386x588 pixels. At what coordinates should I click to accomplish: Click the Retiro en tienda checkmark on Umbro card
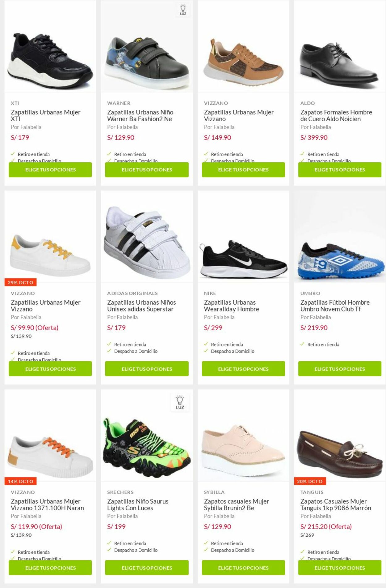point(302,344)
